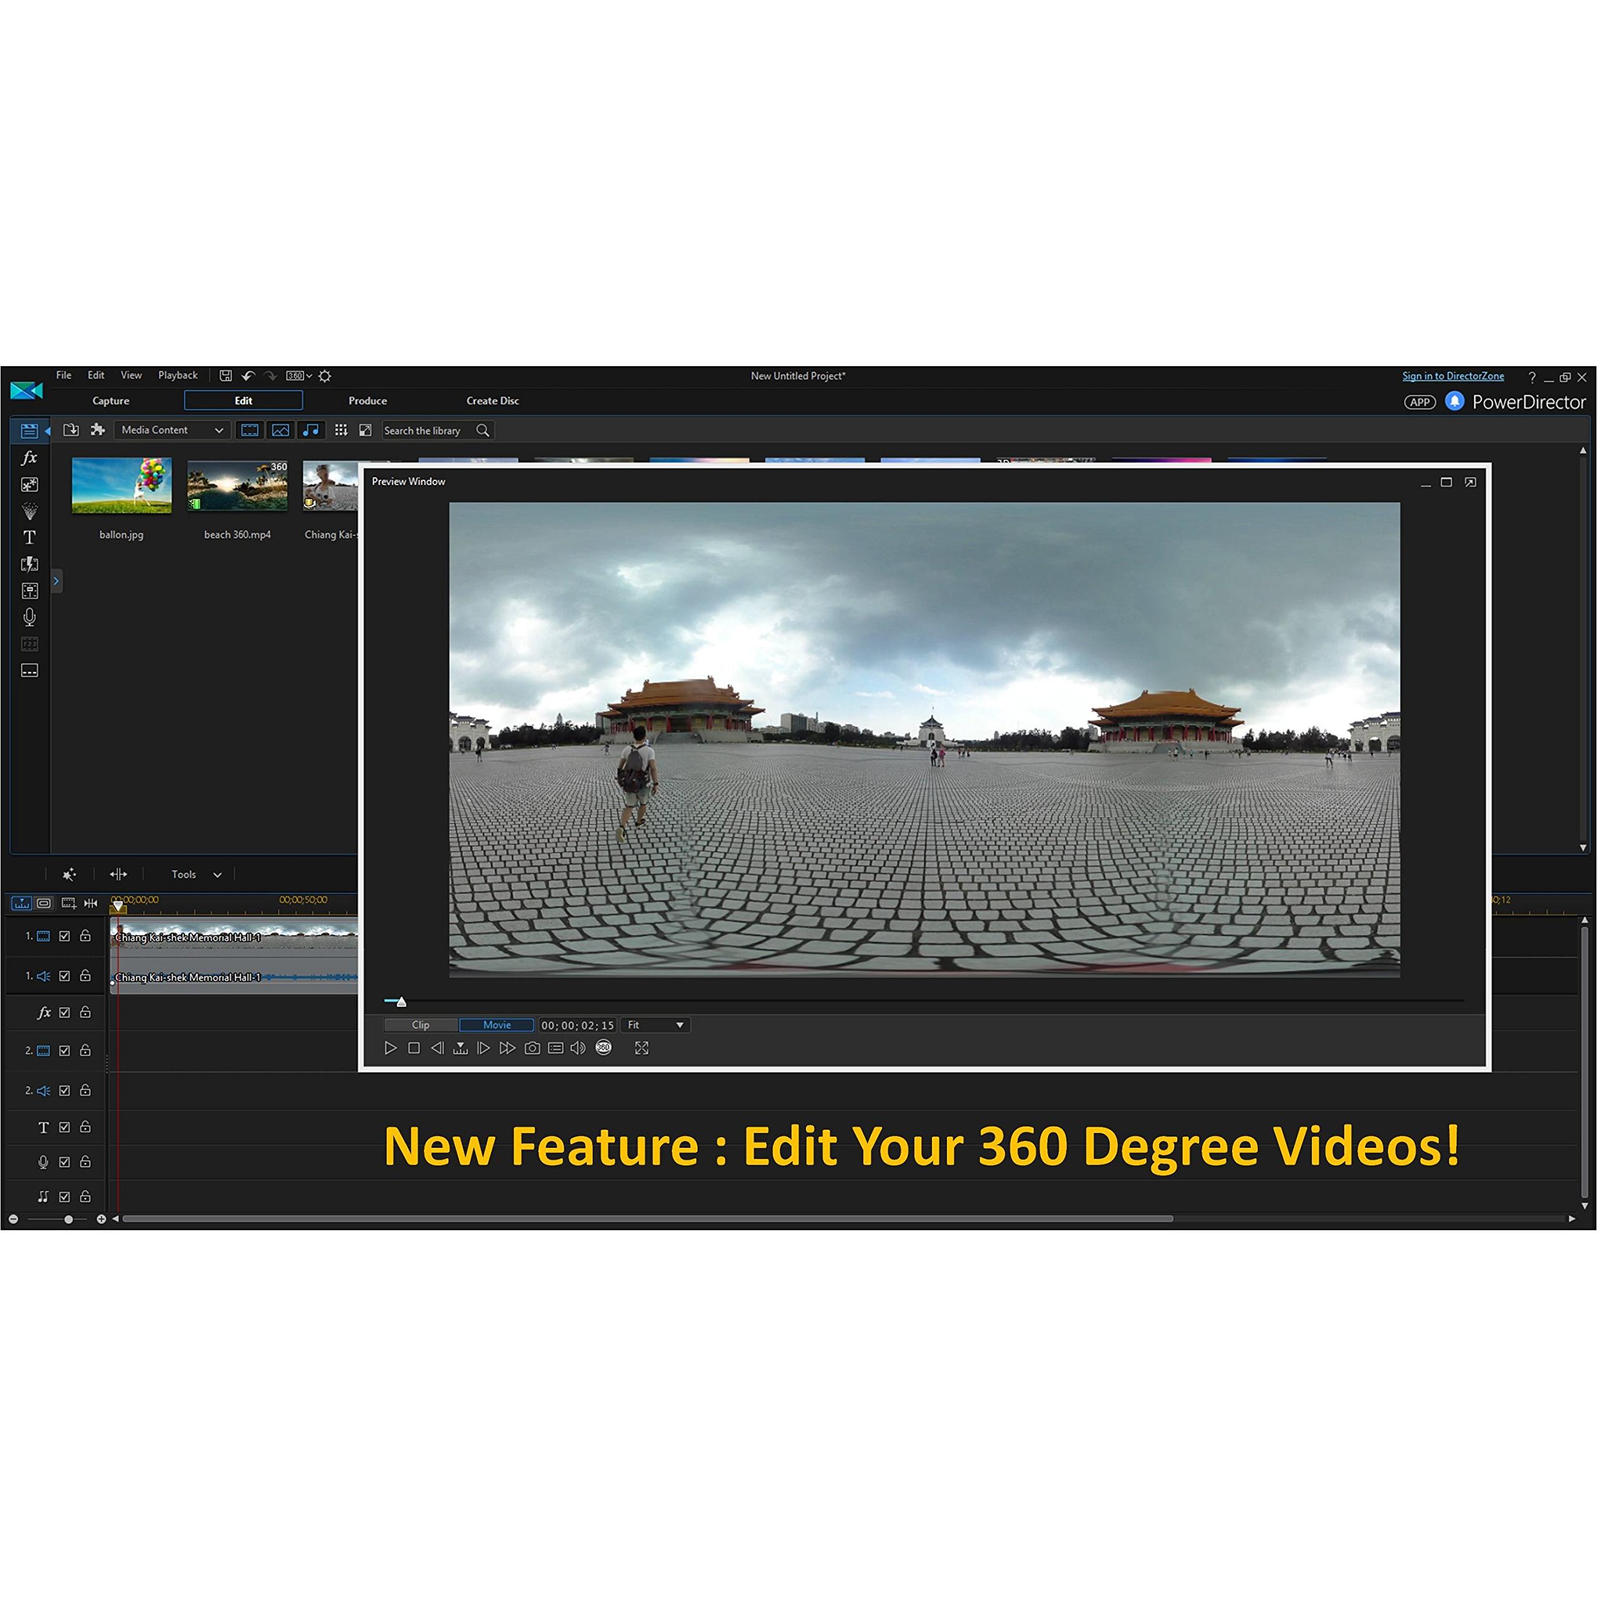This screenshot has height=1597, width=1597.
Task: Click the add tracks icon on timeline
Action: pos(69,903)
